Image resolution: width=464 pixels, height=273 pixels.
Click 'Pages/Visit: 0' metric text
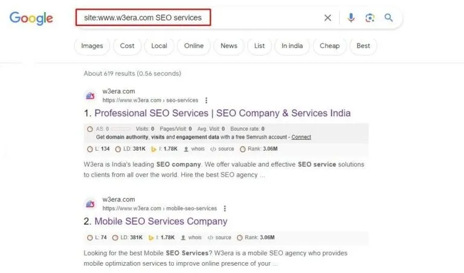click(176, 129)
